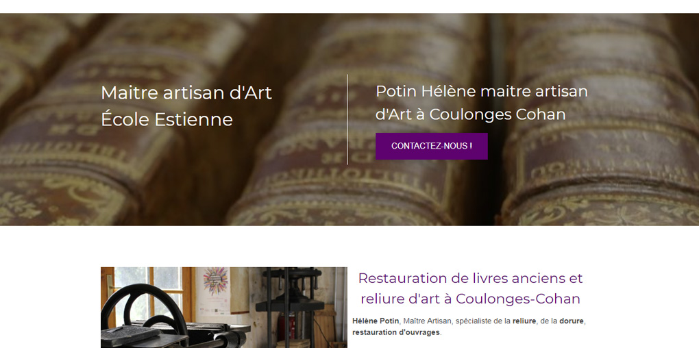Click the 'École Estienne' banner text
Image resolution: width=699 pixels, height=348 pixels.
(x=167, y=119)
